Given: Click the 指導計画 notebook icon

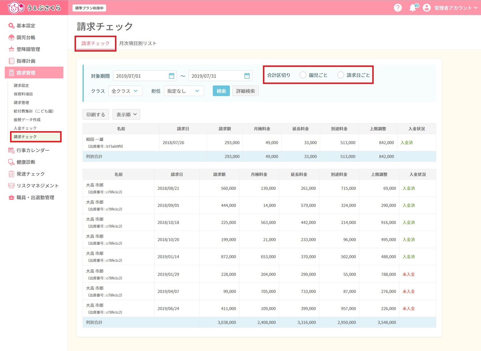Looking at the screenshot, I should 11,61.
